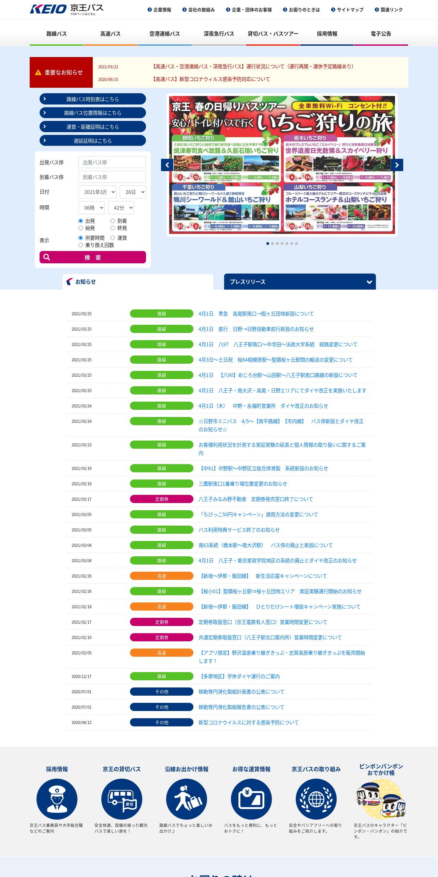Open the 京王バスの取り組み globe icon
Screen dimensions: 438x877
[316, 799]
